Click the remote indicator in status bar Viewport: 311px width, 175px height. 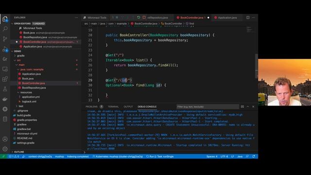coord(3,157)
